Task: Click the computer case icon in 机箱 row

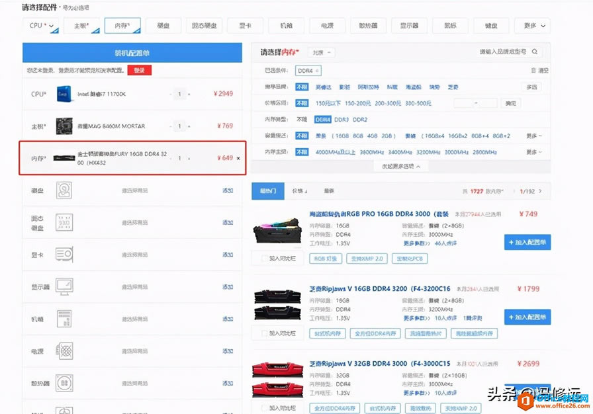Action: (x=64, y=319)
